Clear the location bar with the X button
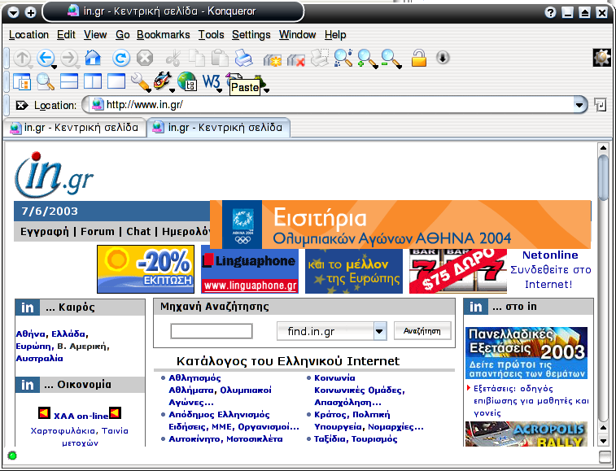The image size is (616, 471). pyautogui.click(x=22, y=105)
